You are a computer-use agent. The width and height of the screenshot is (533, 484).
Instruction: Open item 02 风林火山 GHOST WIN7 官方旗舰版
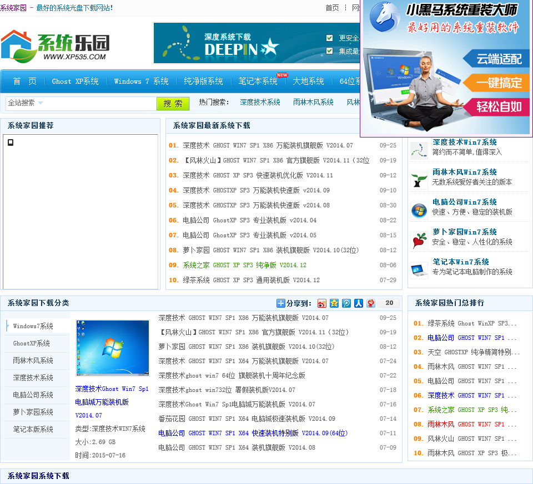276,160
